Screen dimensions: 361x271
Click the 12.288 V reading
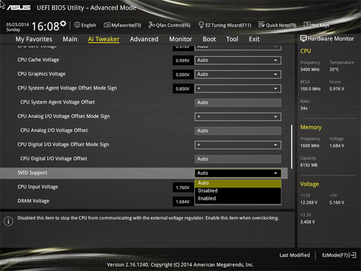[x=309, y=203]
